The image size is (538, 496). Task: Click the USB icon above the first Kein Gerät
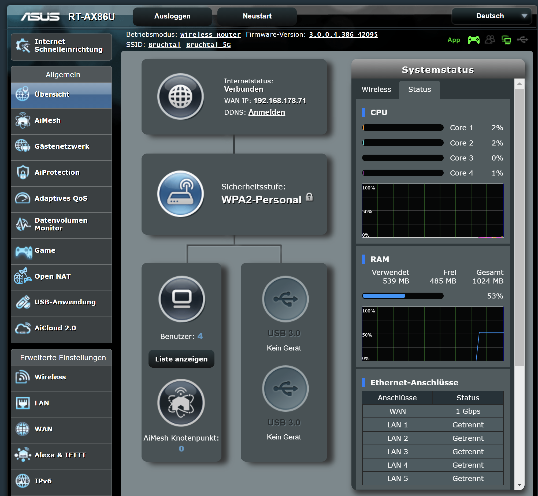pos(285,299)
